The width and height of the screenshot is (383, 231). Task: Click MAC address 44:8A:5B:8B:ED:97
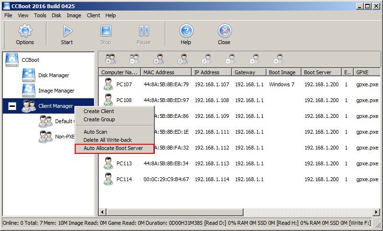(166, 100)
